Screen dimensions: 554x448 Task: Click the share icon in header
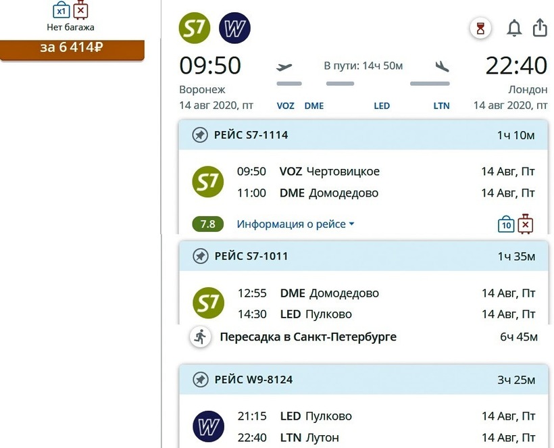pyautogui.click(x=540, y=28)
